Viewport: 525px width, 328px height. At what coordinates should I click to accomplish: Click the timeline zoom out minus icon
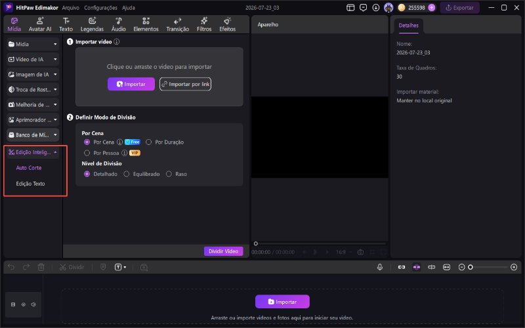click(x=461, y=267)
